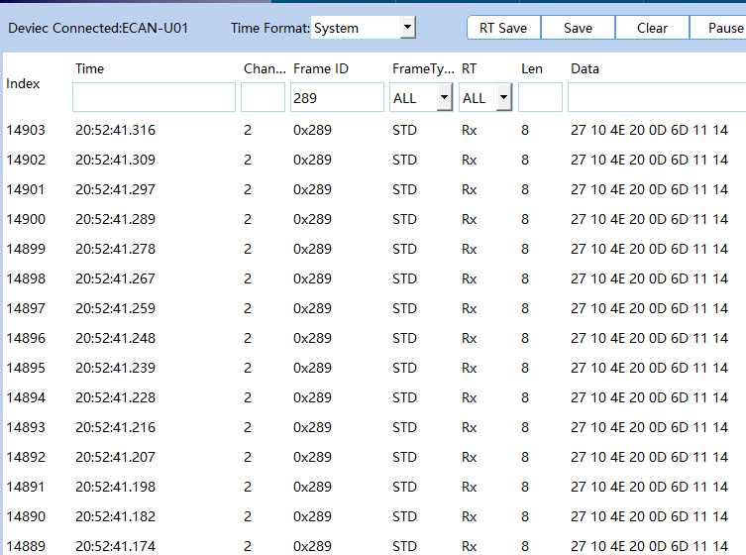
Task: Clear the captured frame list
Action: coord(652,28)
